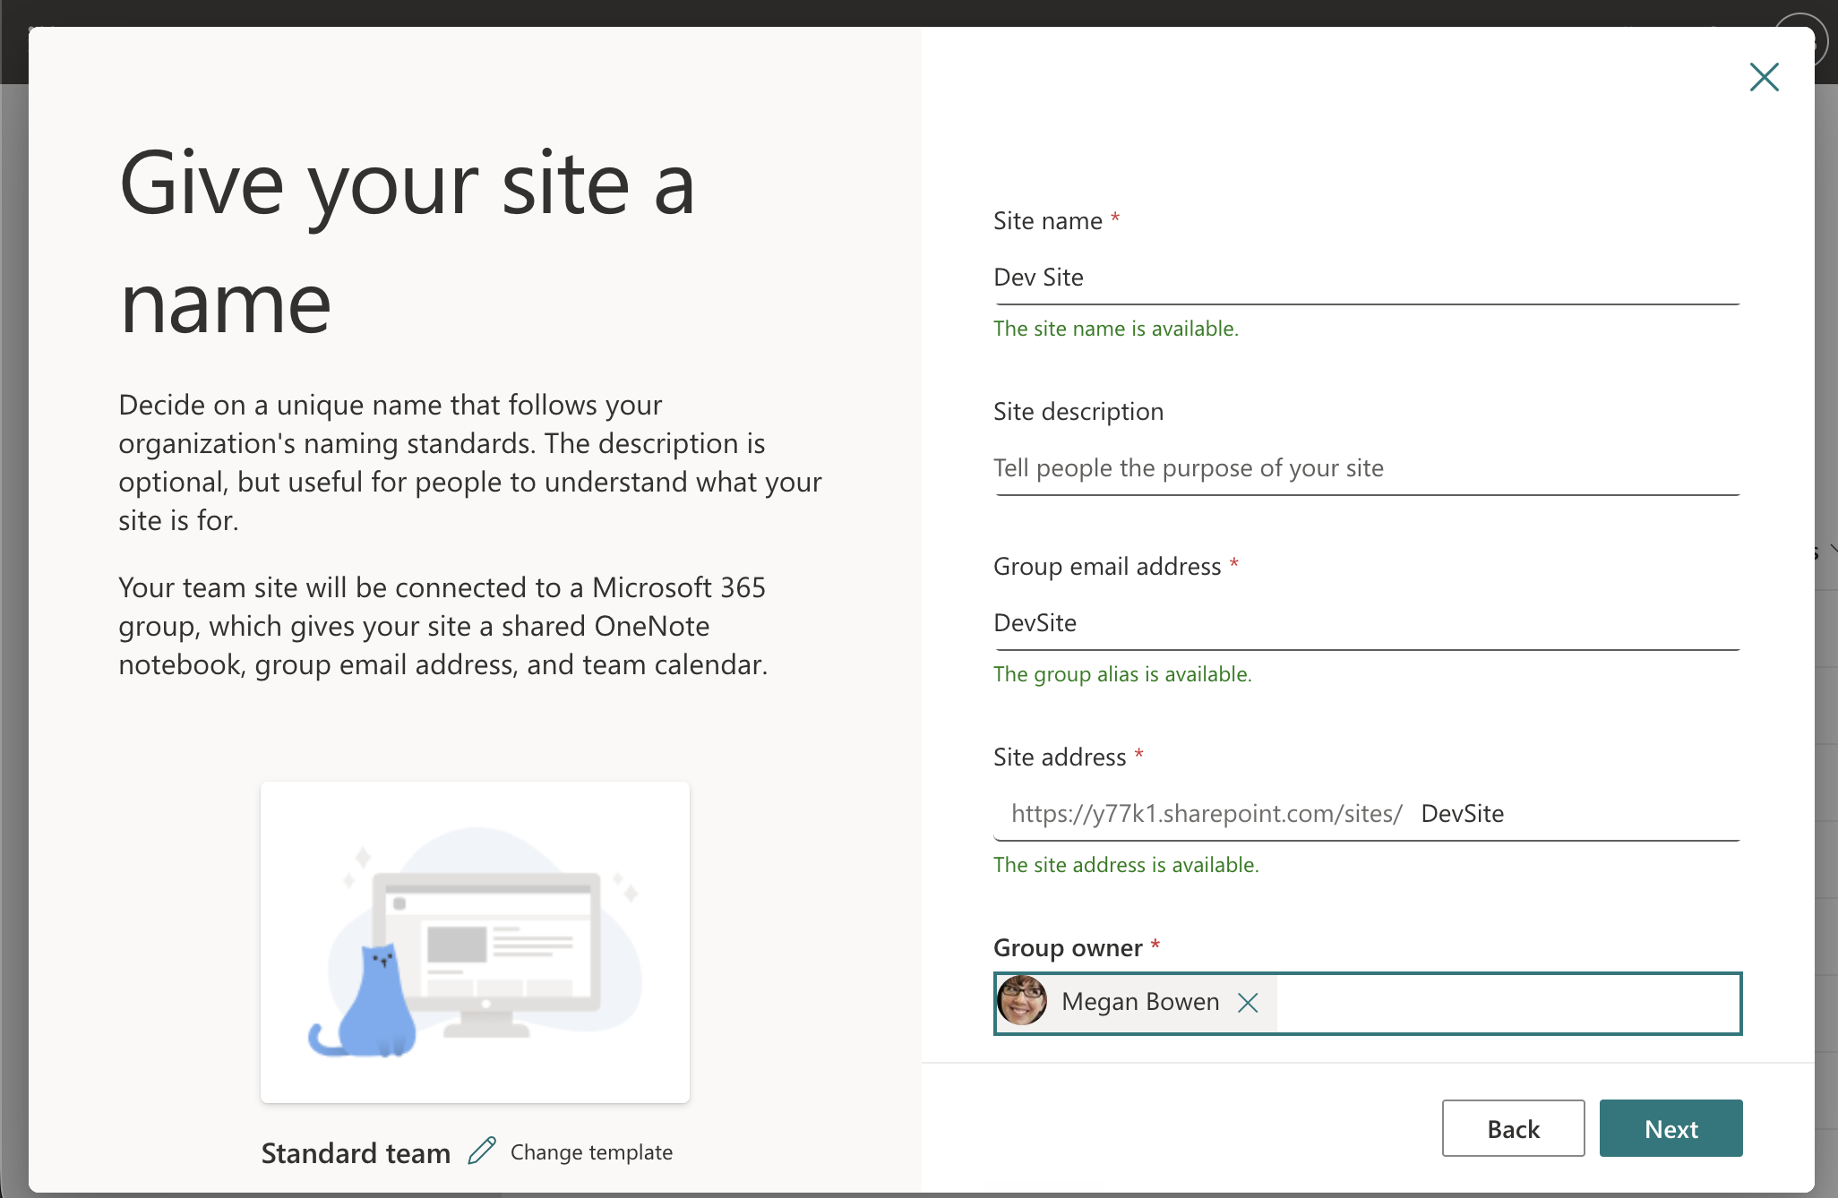Open the Change template link

[591, 1152]
